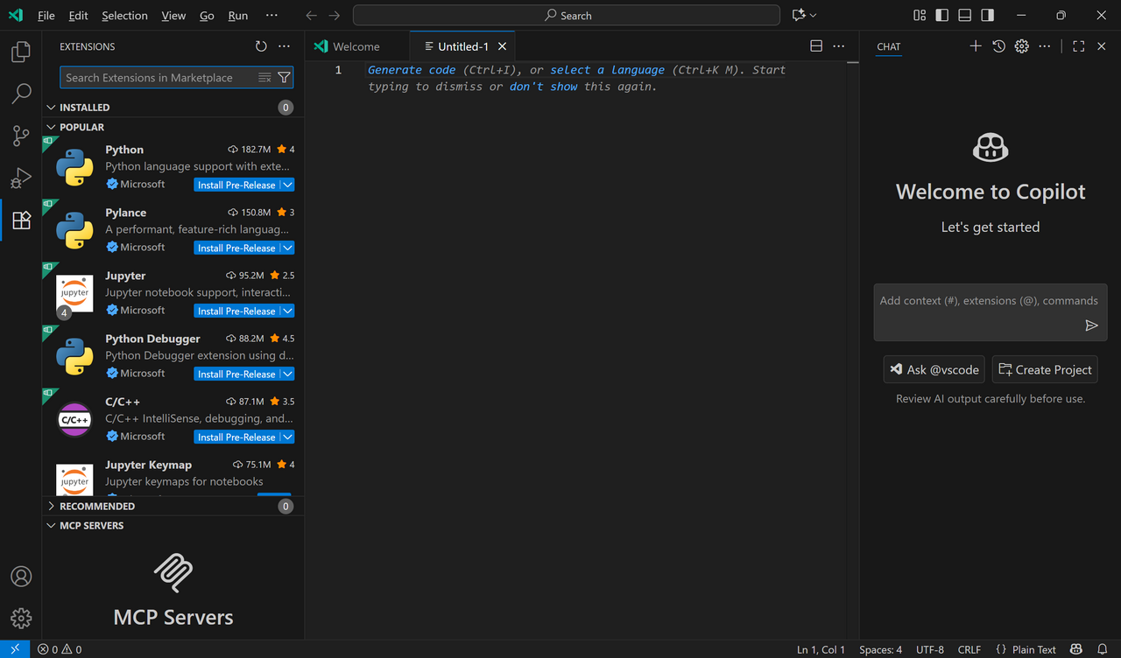Customize layout icon in title bar
Viewport: 1121px width, 658px height.
pos(920,15)
